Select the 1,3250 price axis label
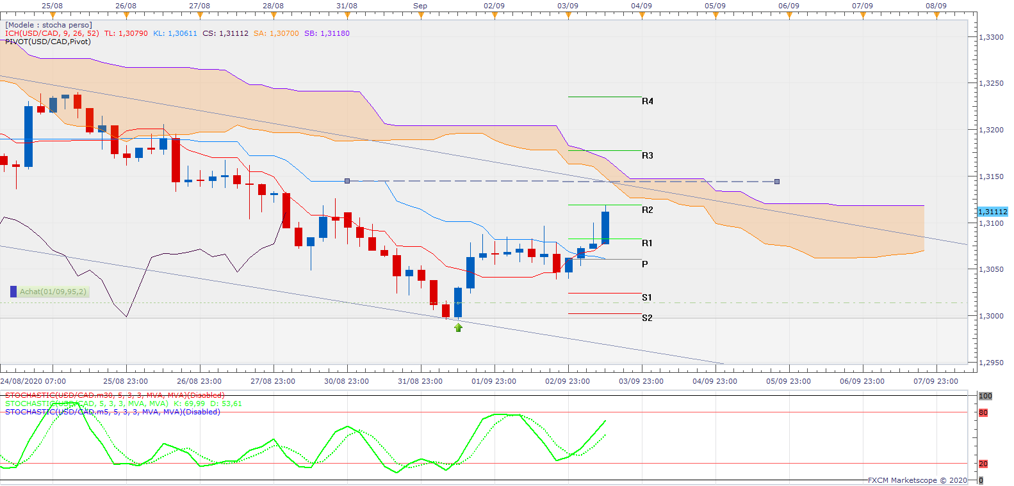 coord(992,83)
